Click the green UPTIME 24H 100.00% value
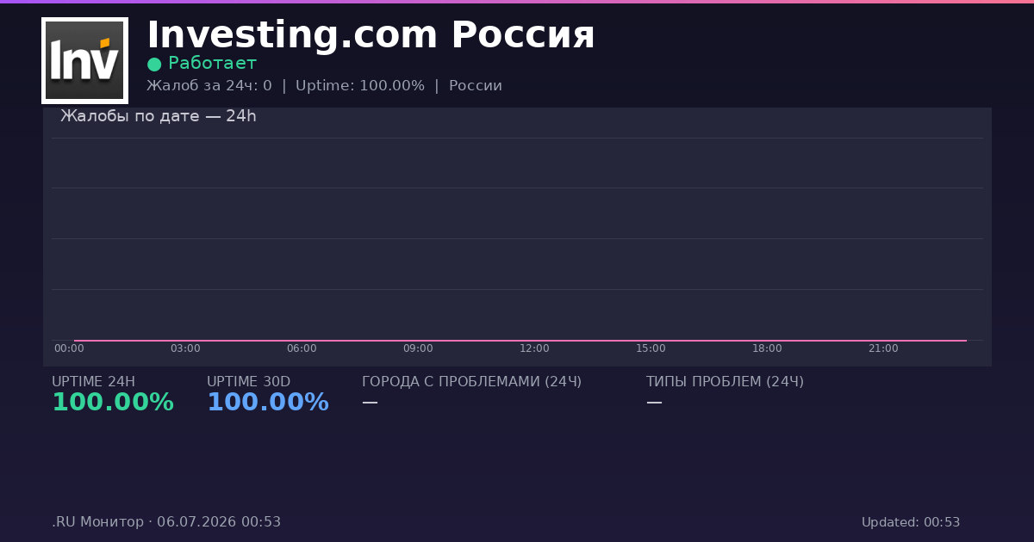 [x=113, y=403]
